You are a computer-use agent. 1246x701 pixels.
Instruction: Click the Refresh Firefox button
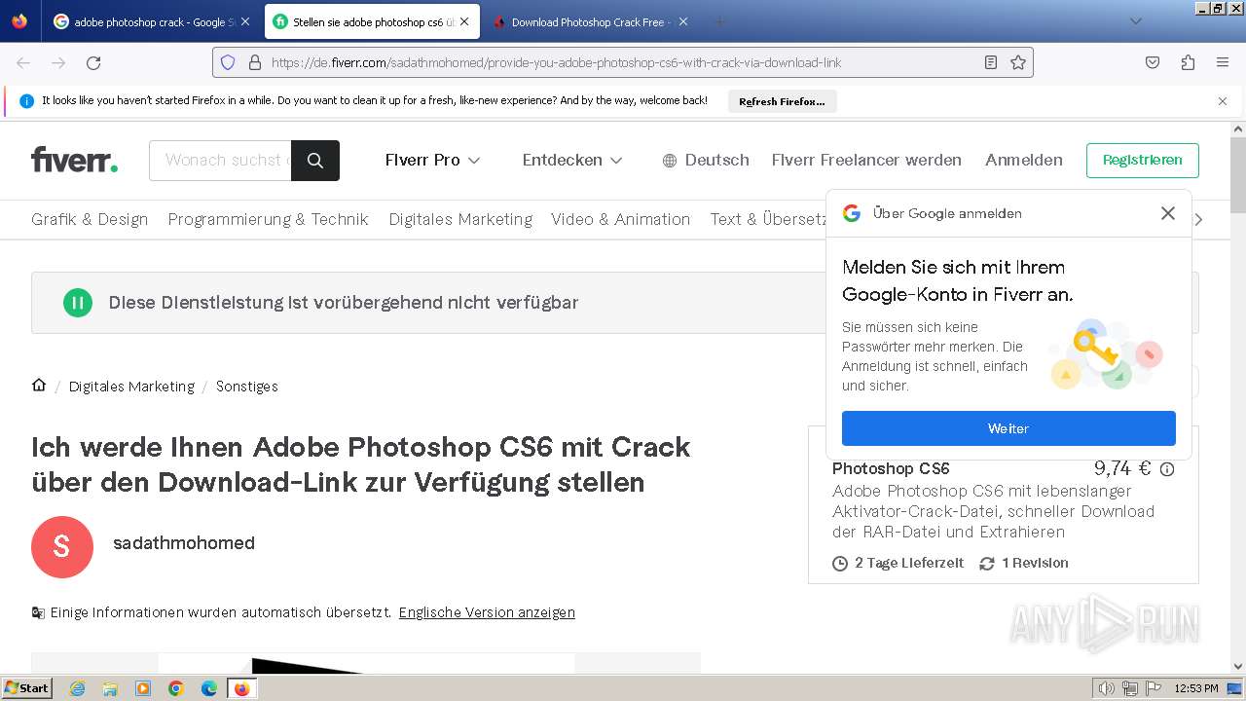782,101
